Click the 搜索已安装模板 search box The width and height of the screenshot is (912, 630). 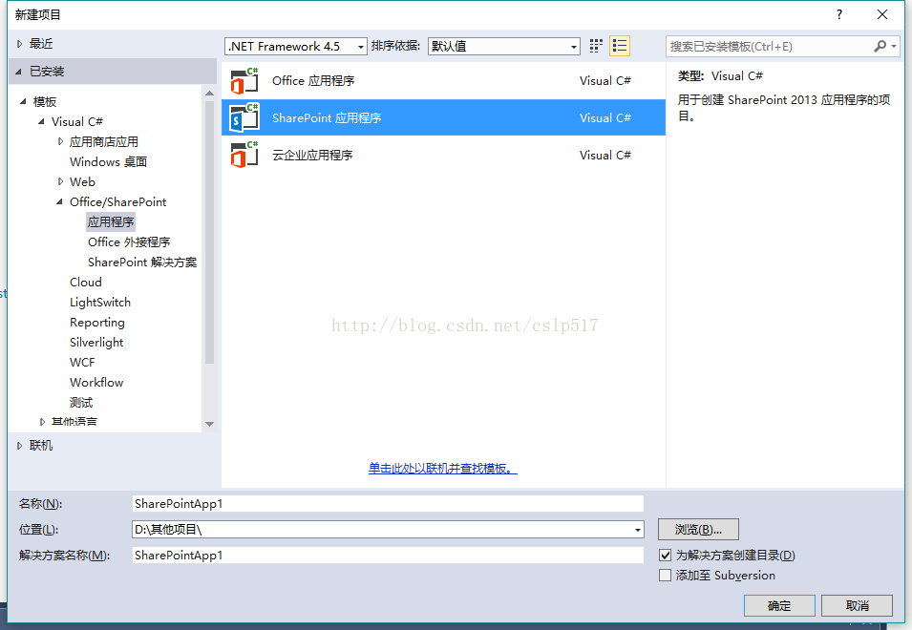(769, 46)
